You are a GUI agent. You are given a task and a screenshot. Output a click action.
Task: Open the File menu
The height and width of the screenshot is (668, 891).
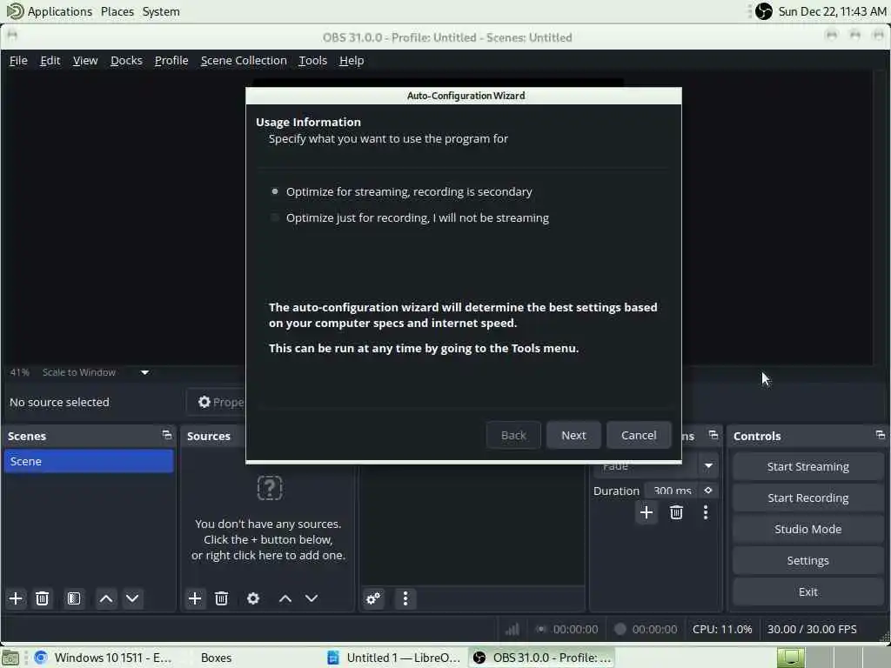[x=18, y=60]
